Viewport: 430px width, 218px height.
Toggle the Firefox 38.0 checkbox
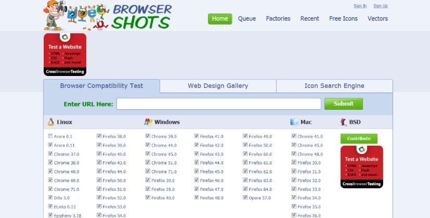[x=99, y=136]
